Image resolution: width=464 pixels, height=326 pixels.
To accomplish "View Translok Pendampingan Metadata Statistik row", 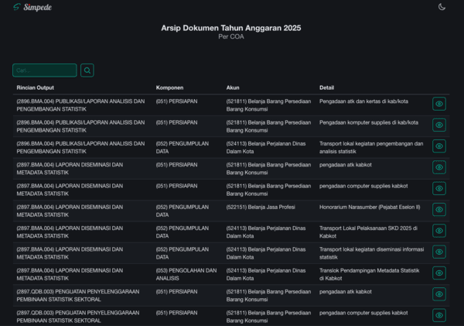I will click(438, 273).
